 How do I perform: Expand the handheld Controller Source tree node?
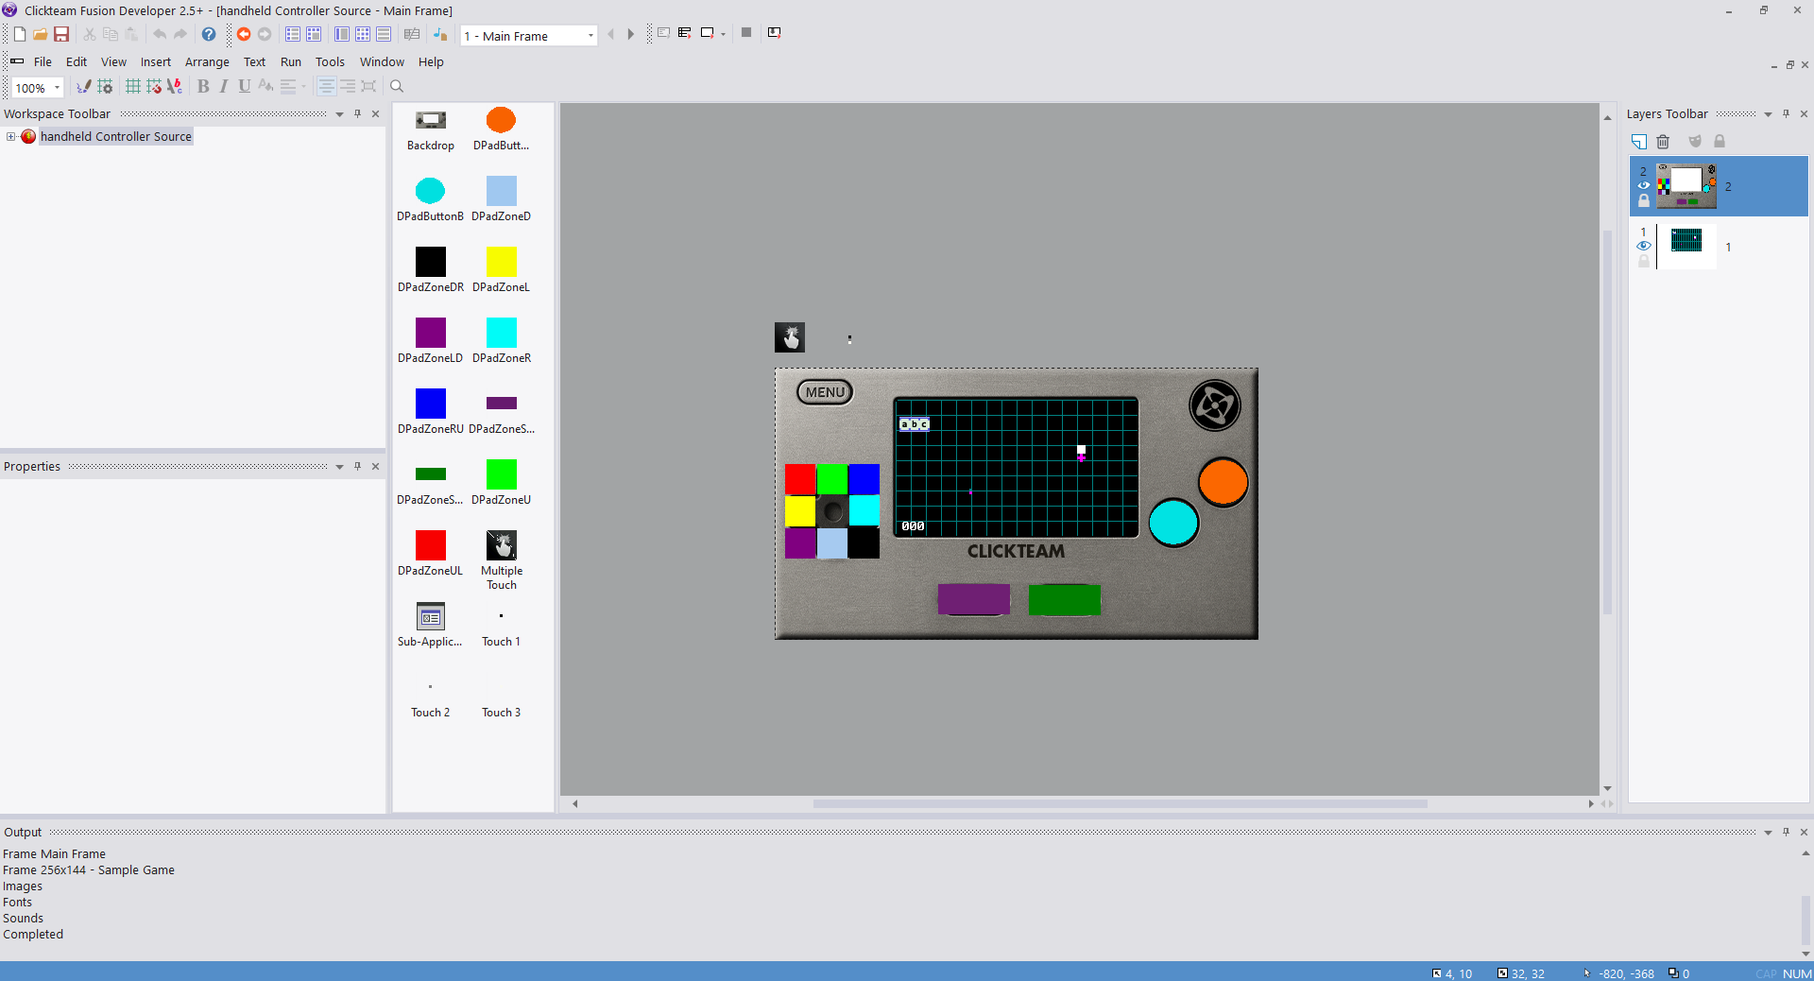click(11, 137)
